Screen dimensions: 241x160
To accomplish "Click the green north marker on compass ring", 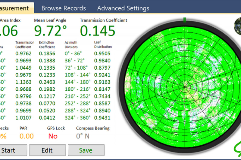I will pyautogui.click(x=185, y=20).
